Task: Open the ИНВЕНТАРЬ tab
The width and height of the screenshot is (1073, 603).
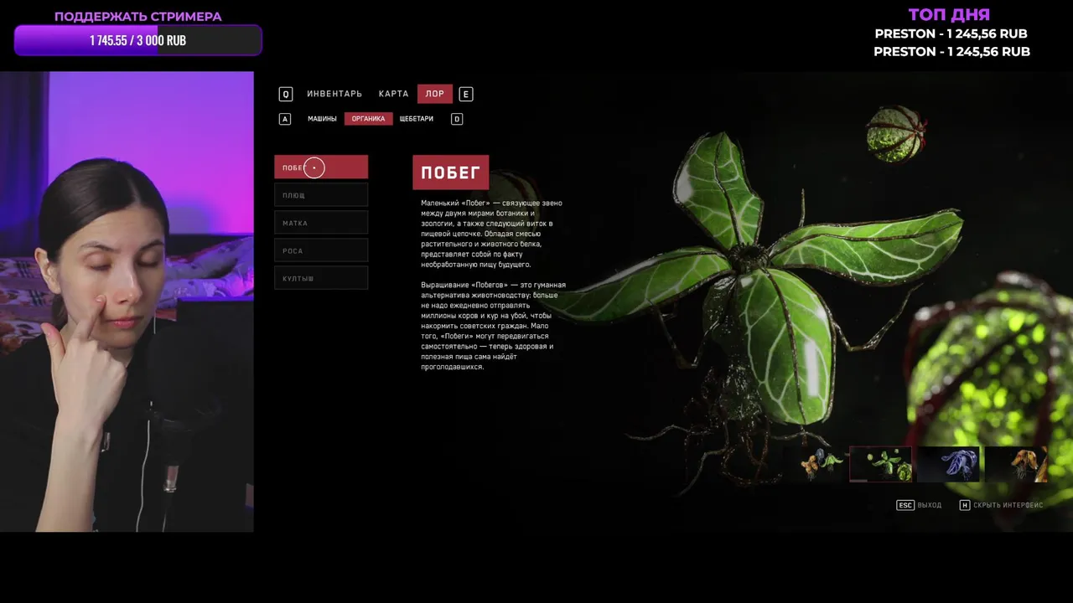Action: (334, 94)
